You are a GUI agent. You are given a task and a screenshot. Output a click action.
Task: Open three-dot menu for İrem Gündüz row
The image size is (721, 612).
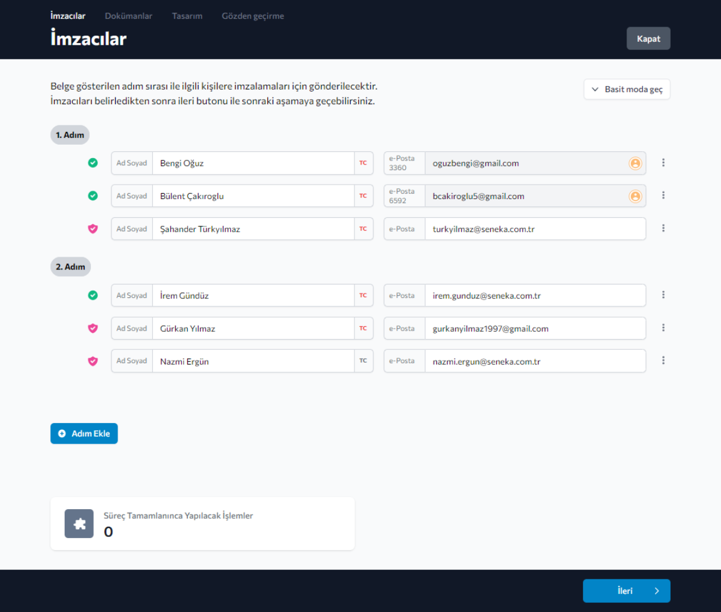click(x=663, y=295)
